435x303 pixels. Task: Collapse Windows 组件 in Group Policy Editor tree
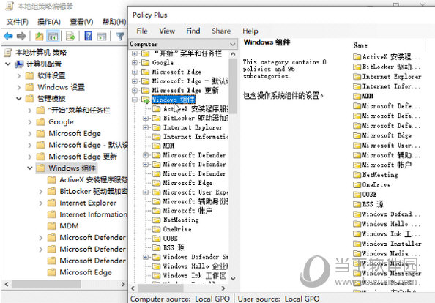click(x=30, y=168)
